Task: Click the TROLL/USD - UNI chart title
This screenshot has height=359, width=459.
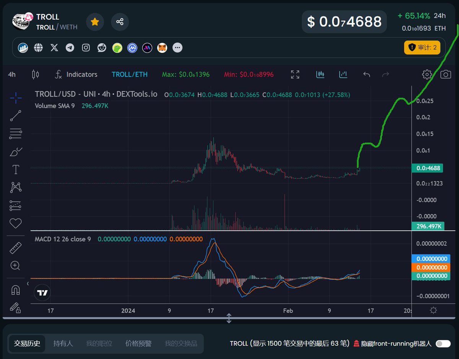Action: pos(96,94)
